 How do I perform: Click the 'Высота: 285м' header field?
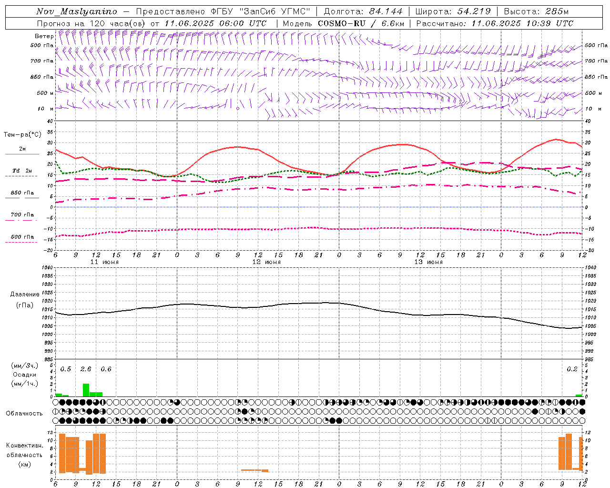coord(536,11)
